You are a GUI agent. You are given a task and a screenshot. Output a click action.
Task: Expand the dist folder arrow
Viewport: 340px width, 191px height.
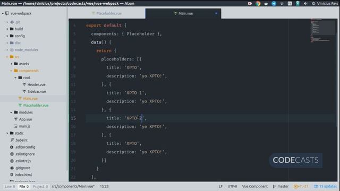click(x=7, y=43)
